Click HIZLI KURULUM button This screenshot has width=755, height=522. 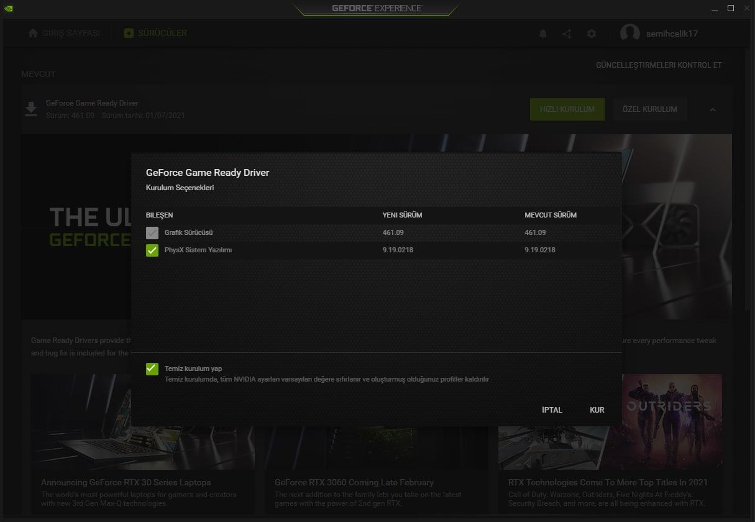click(x=567, y=109)
